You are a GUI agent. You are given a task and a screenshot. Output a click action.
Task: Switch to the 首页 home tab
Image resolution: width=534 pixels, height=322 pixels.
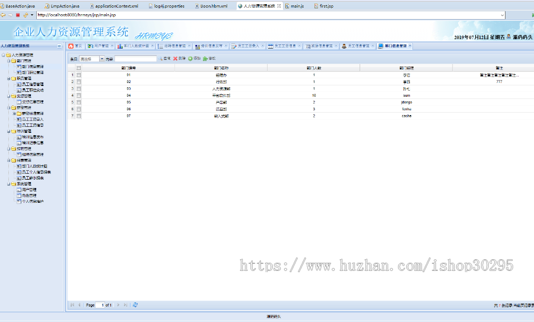(x=75, y=46)
